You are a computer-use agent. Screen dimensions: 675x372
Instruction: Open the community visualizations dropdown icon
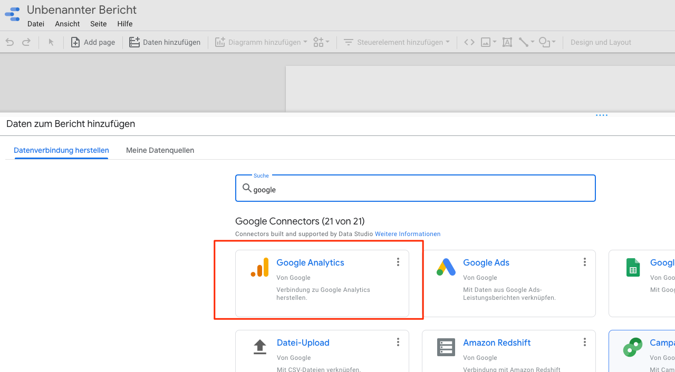pyautogui.click(x=321, y=42)
